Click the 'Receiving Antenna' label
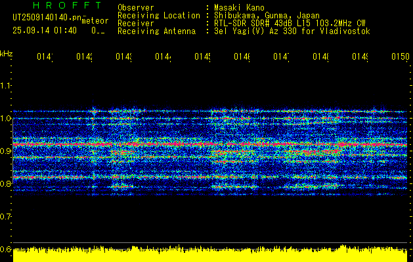Screen dimensions: 413x262 click(x=157, y=31)
